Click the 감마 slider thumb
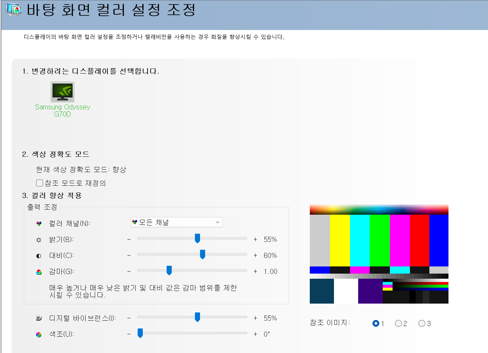The height and width of the screenshot is (353, 488). pos(169,270)
